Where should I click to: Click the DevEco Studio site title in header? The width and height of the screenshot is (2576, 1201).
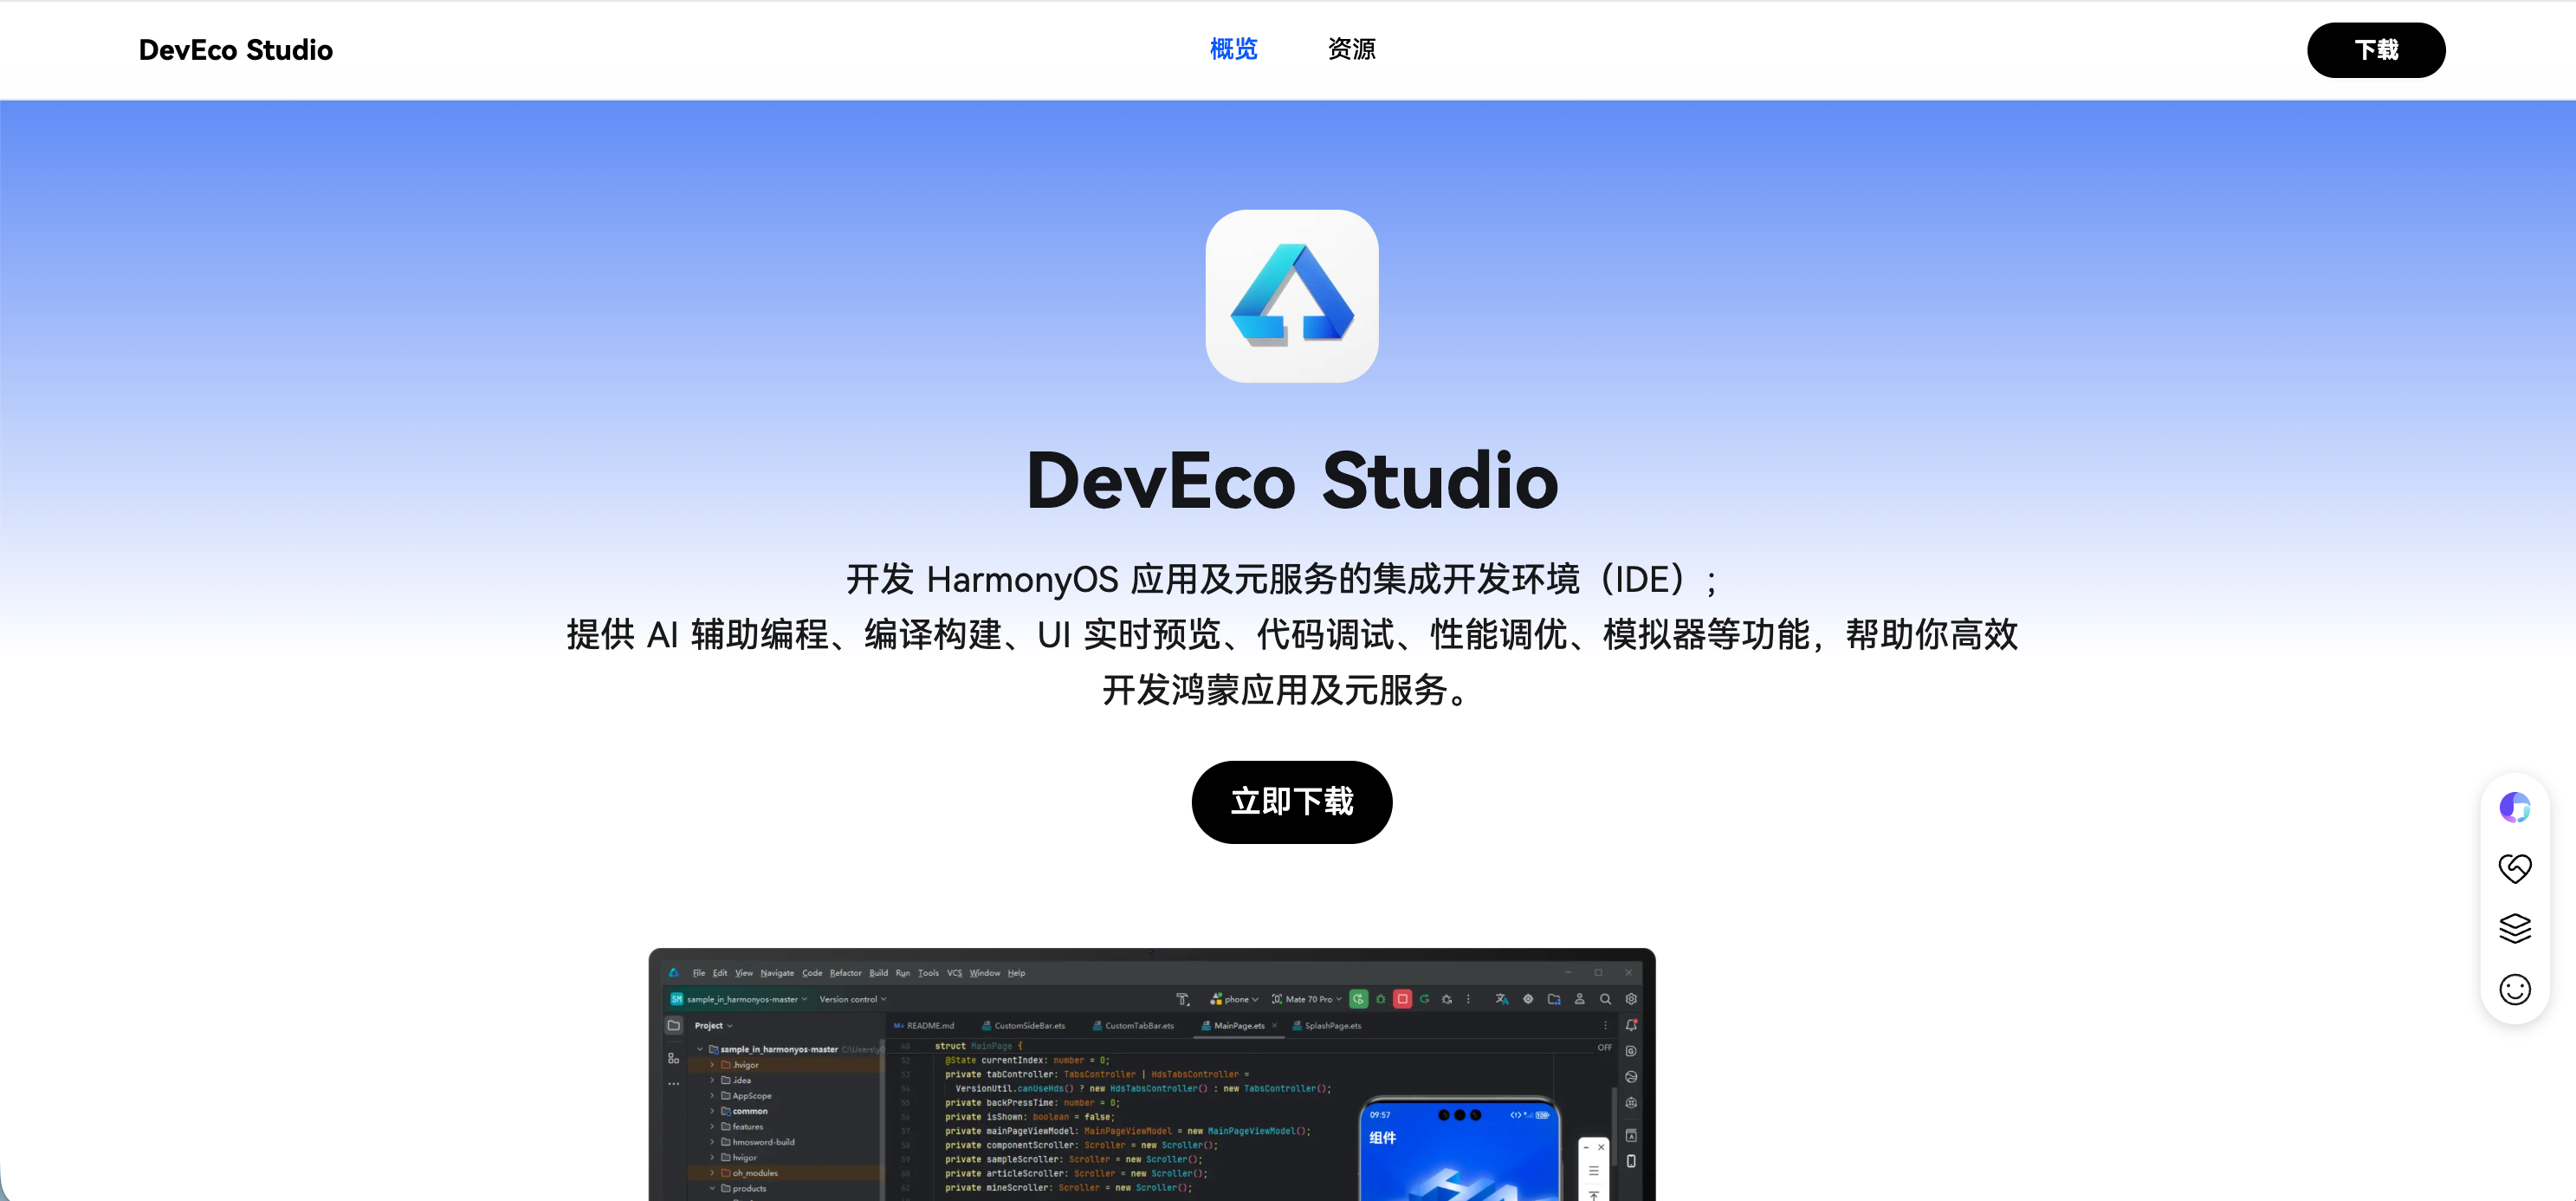(236, 50)
